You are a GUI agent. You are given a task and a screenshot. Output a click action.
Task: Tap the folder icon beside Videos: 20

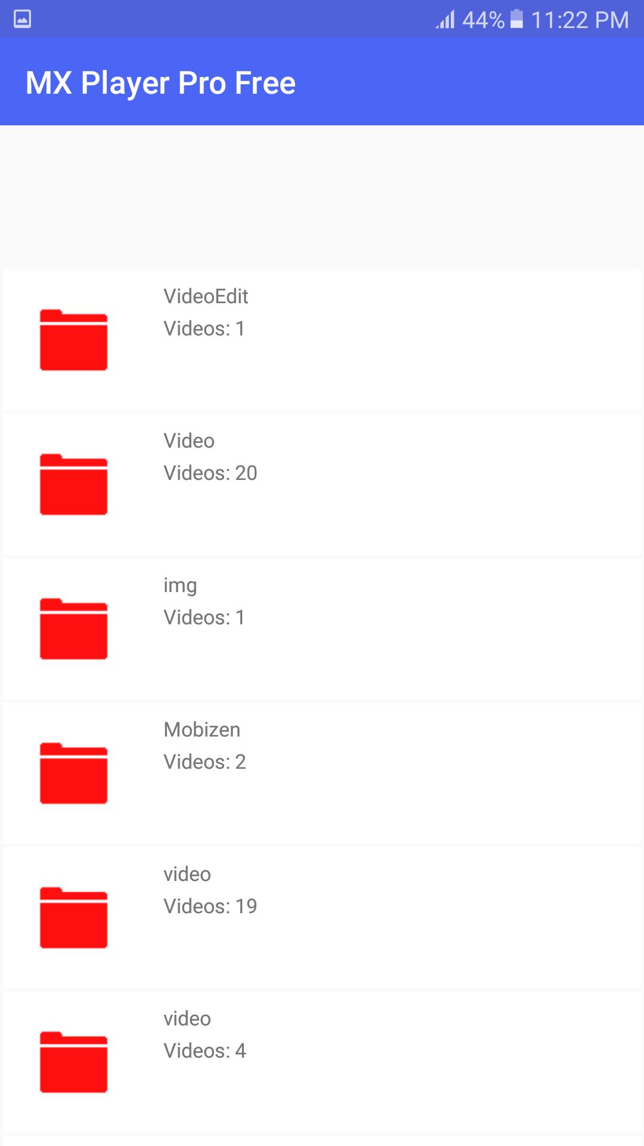point(73,484)
